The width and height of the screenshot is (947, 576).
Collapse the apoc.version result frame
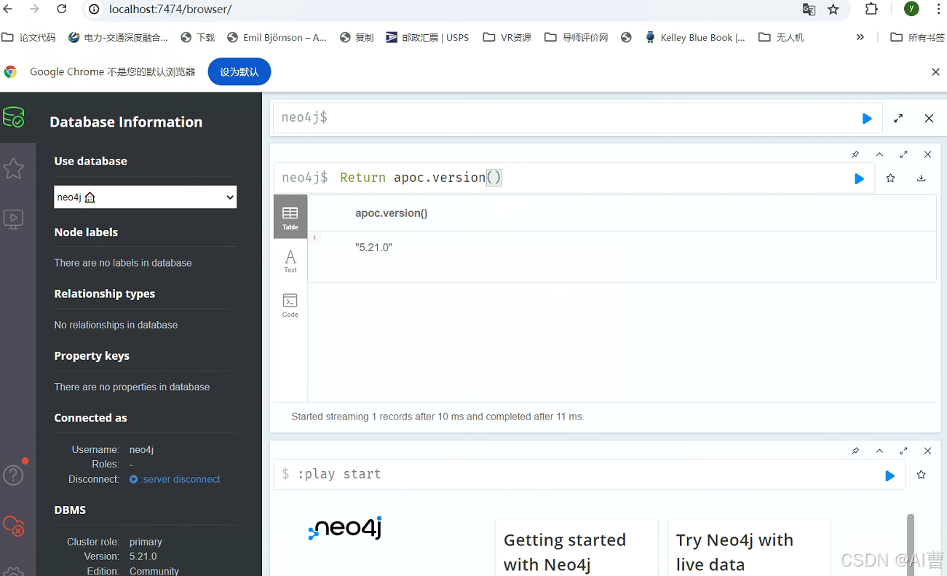(x=879, y=154)
